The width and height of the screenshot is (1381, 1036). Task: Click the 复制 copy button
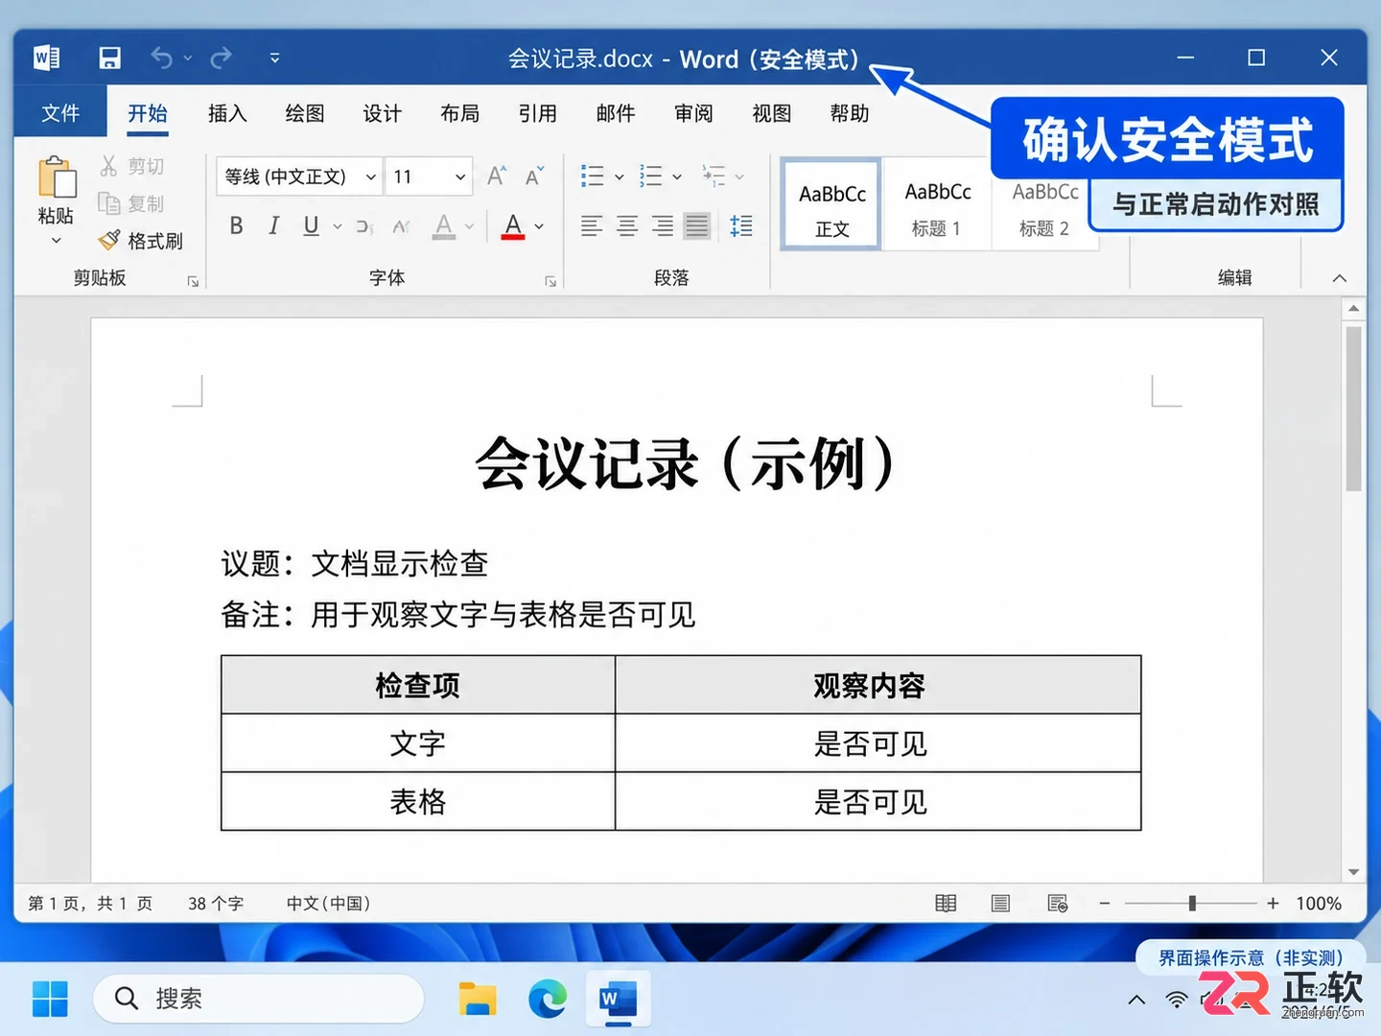point(132,203)
